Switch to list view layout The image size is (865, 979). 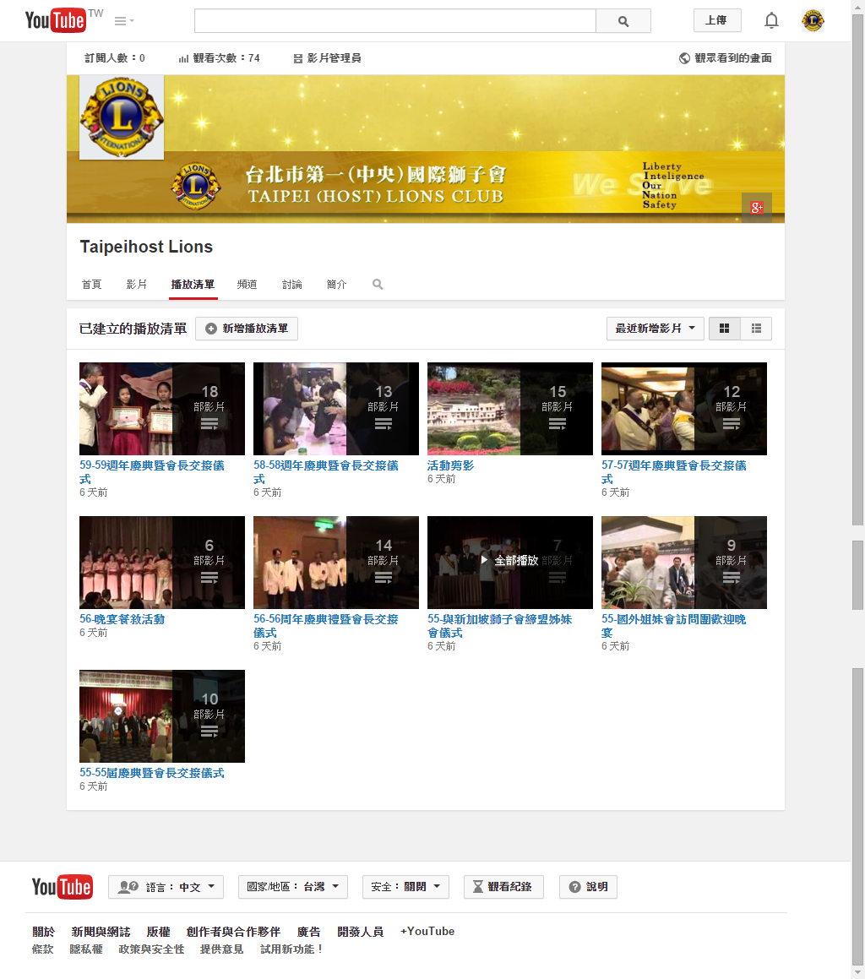(756, 329)
